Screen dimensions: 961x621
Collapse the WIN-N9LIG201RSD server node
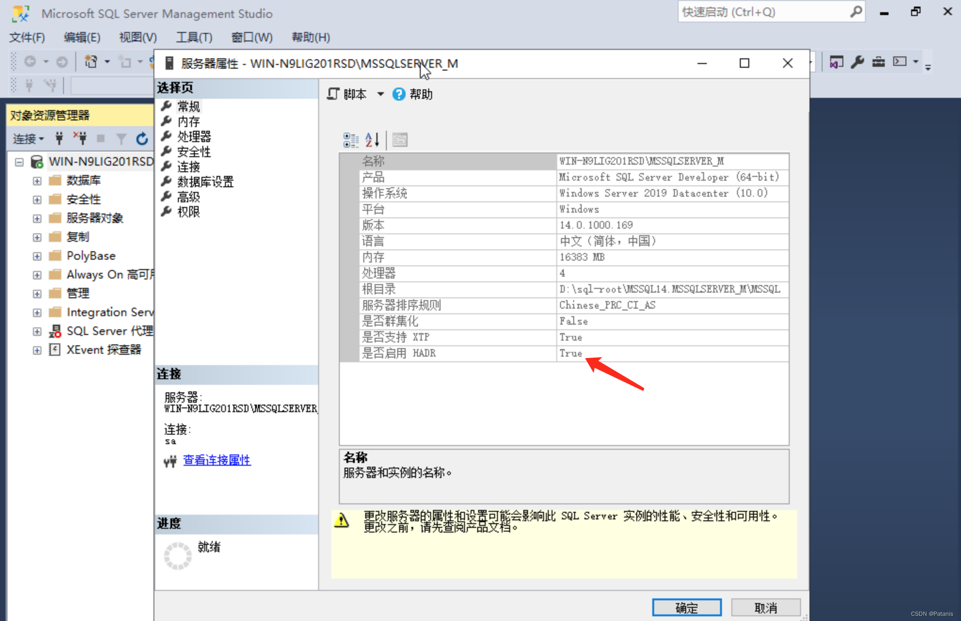click(19, 162)
